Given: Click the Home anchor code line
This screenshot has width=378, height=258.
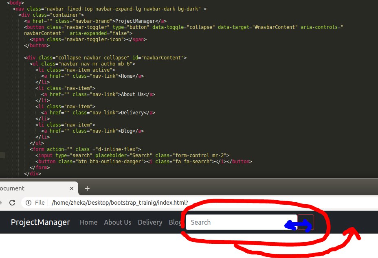Looking at the screenshot, I should [92, 76].
